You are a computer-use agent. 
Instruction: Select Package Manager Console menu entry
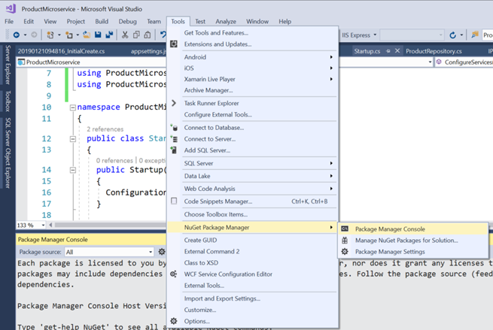pyautogui.click(x=390, y=229)
